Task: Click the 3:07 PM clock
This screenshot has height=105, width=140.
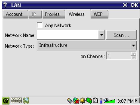Action: 125,101
